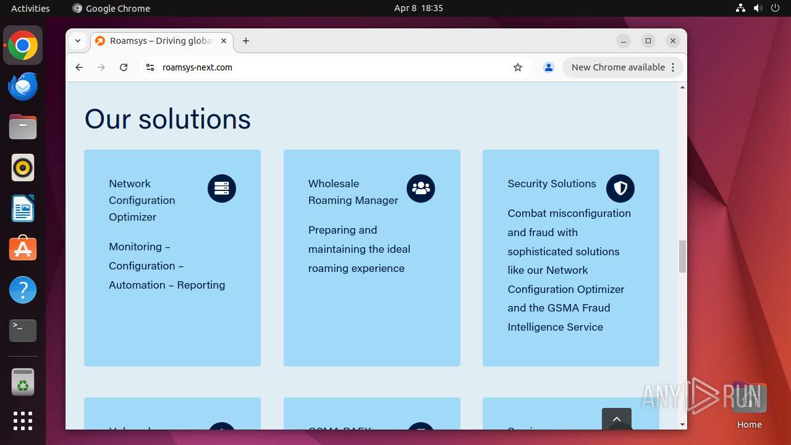Click the scroll-to-top arrow button
791x445 pixels.
617,419
